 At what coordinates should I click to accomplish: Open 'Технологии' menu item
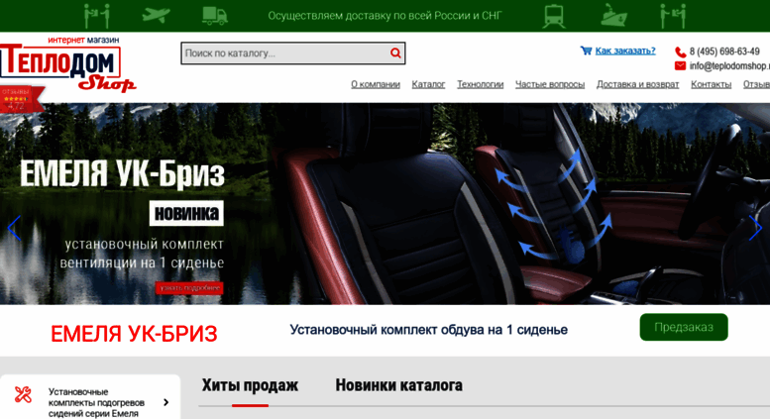coord(481,84)
